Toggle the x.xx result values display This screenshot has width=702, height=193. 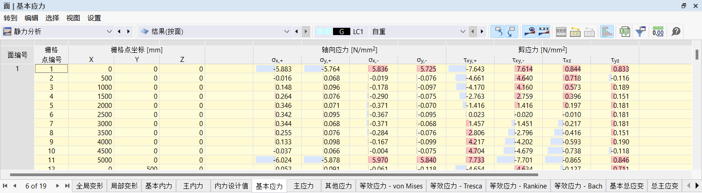pyautogui.click(x=543, y=31)
